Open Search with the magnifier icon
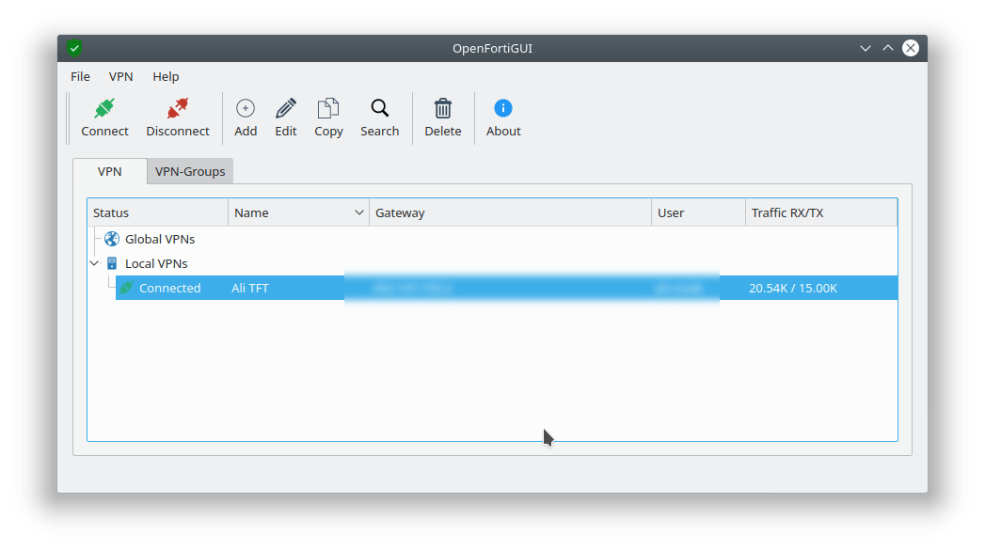 click(x=379, y=108)
